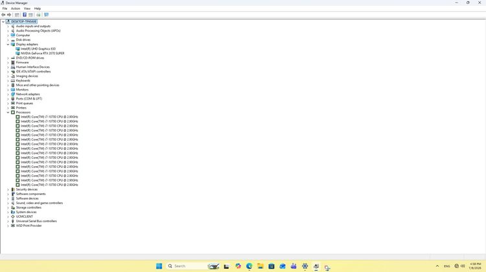Open Microsoft Store from the taskbar
The image size is (486, 272).
pos(272,266)
